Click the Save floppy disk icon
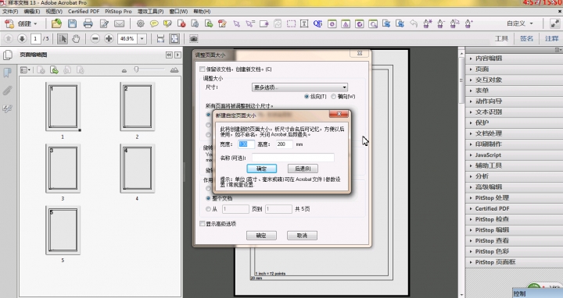Viewport: 563px width, 298px height. pos(72,23)
